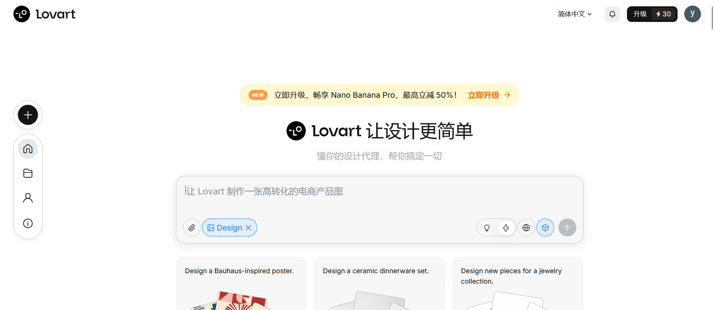Remove the Design tag with X
Viewport: 714px width, 310px height.
(249, 227)
